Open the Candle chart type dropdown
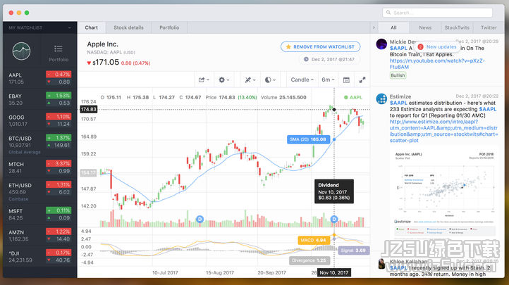The image size is (509, 285). [x=302, y=80]
